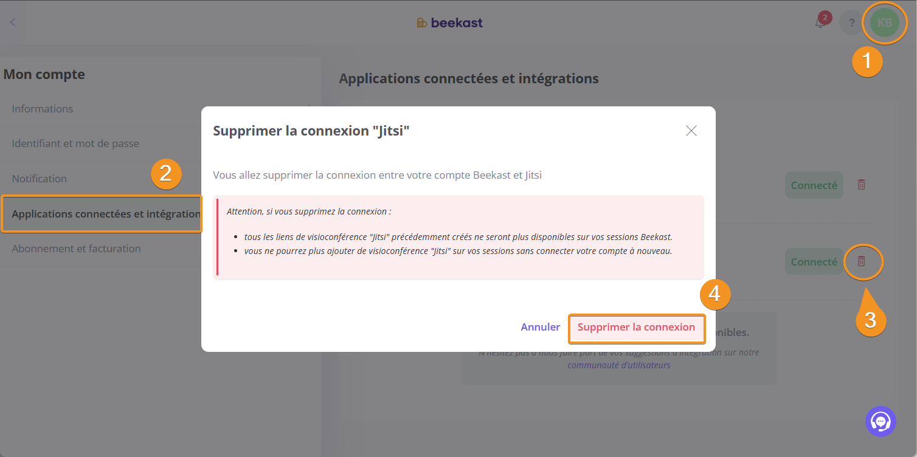Delete the first connected app with trash icon
The image size is (917, 457).
click(x=861, y=184)
